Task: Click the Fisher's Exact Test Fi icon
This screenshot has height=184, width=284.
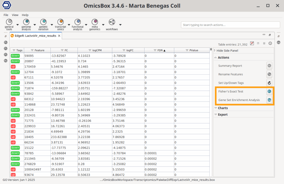Action: (269, 91)
